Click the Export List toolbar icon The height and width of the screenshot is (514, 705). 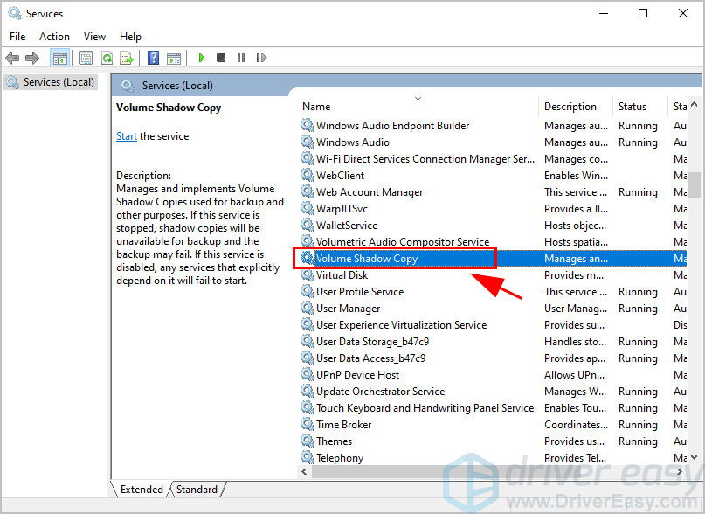(127, 58)
